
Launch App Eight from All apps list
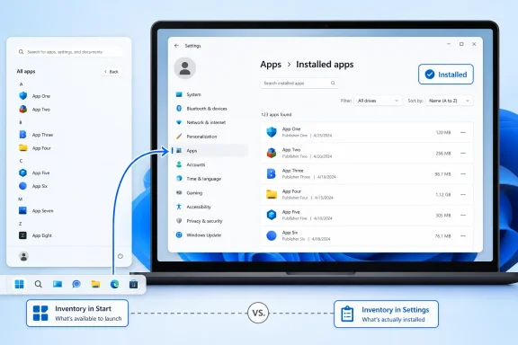click(35, 235)
